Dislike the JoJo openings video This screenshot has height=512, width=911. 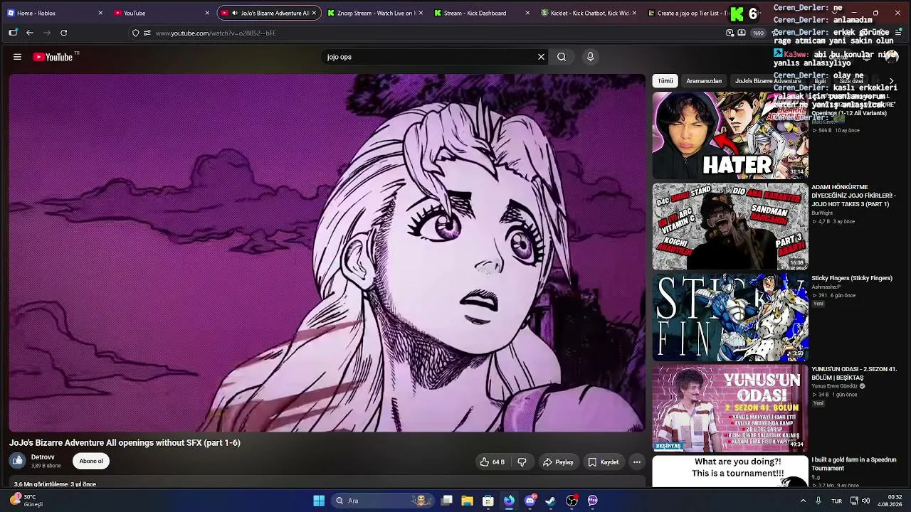point(522,462)
